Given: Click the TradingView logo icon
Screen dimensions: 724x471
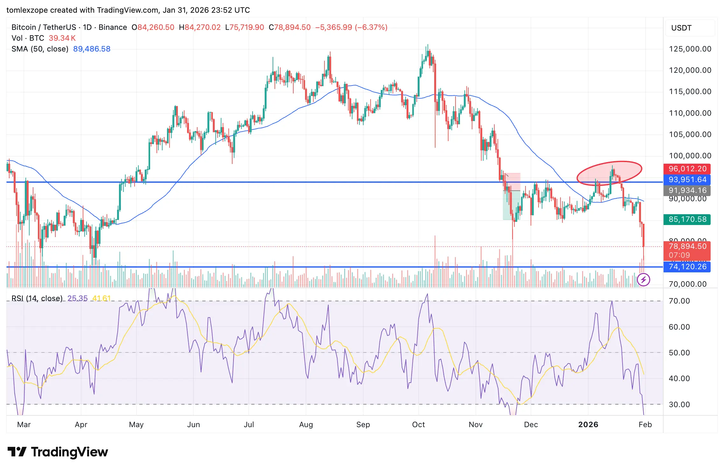Looking at the screenshot, I should pos(17,452).
